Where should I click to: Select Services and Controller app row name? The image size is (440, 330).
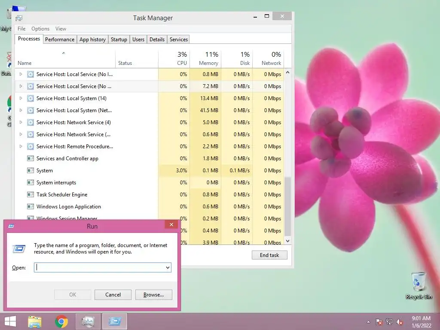[x=67, y=159]
